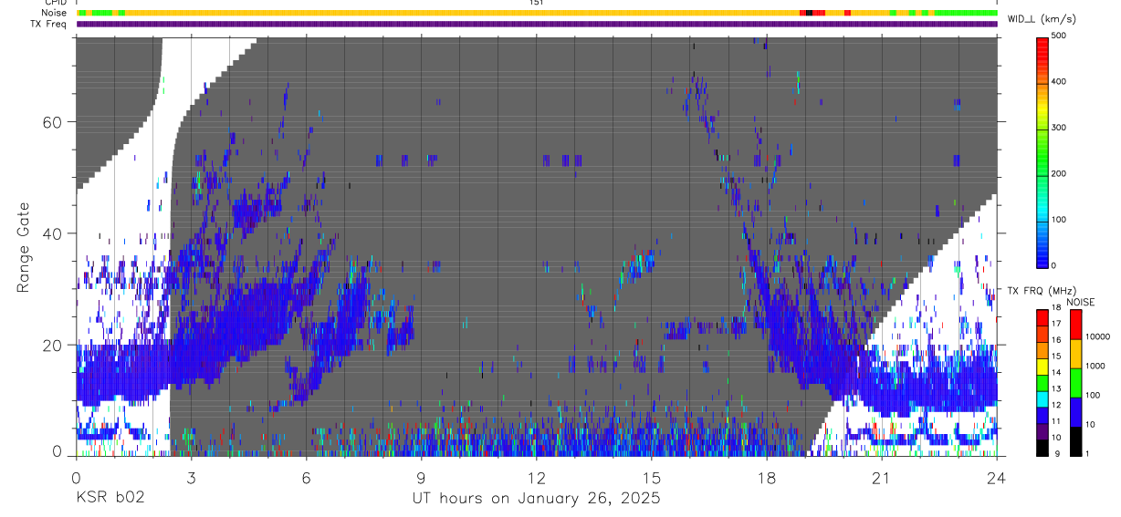Image resolution: width=1121 pixels, height=517 pixels.
Task: Click the '15' tick on TX FRQ scale
Action: click(x=1055, y=357)
